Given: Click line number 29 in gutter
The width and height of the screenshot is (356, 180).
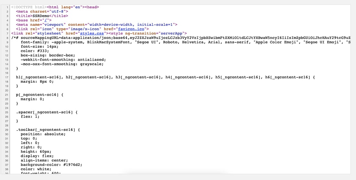Looking at the screenshot, I should pyautogui.click(x=7, y=130).
